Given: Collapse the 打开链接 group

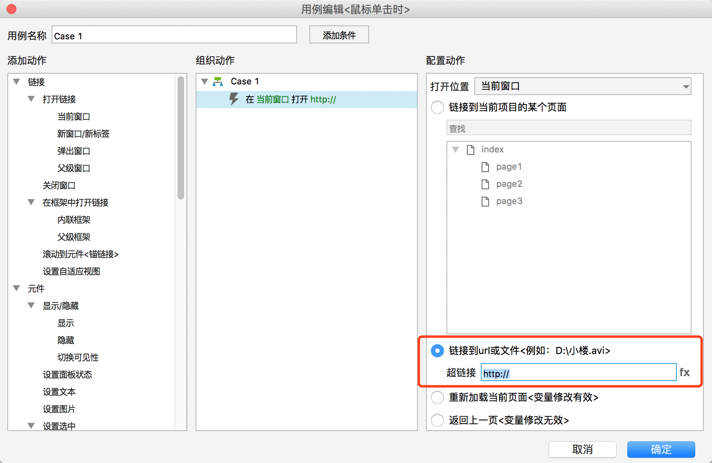Looking at the screenshot, I should point(31,99).
